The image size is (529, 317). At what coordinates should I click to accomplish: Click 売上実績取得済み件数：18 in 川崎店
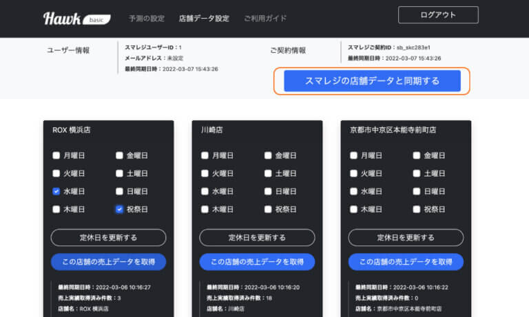(239, 298)
